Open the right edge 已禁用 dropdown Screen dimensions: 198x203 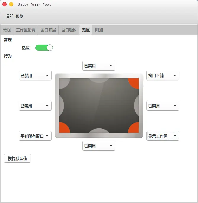[163, 106]
